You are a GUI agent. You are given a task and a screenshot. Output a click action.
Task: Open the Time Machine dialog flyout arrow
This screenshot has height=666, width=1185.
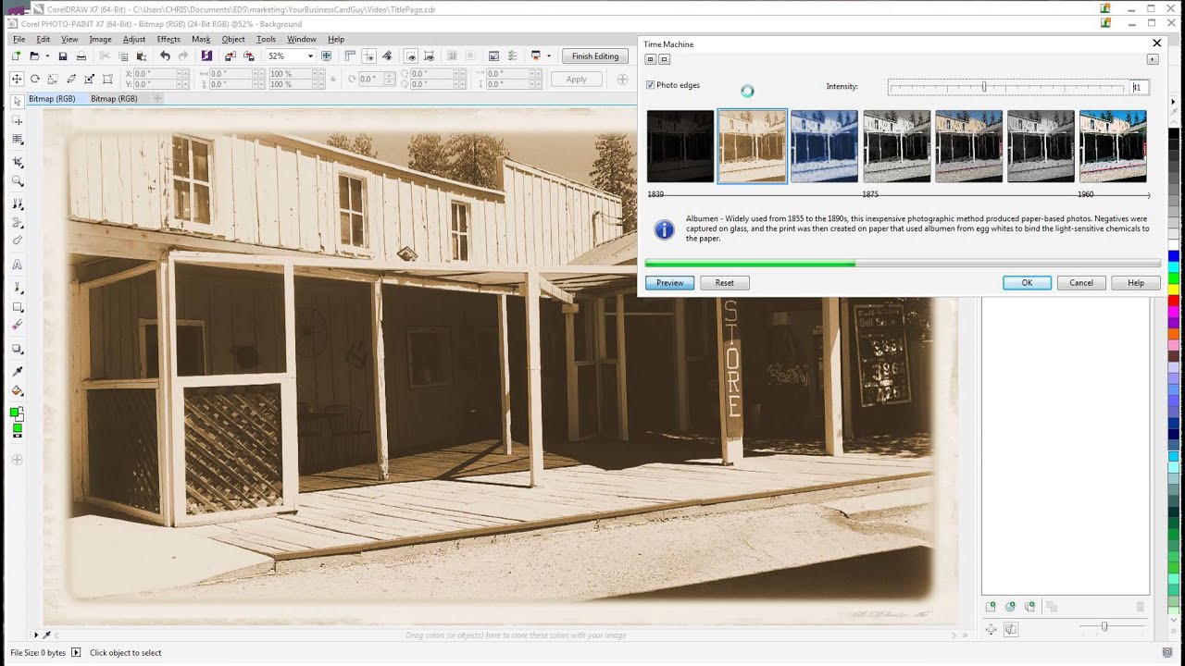click(1153, 59)
